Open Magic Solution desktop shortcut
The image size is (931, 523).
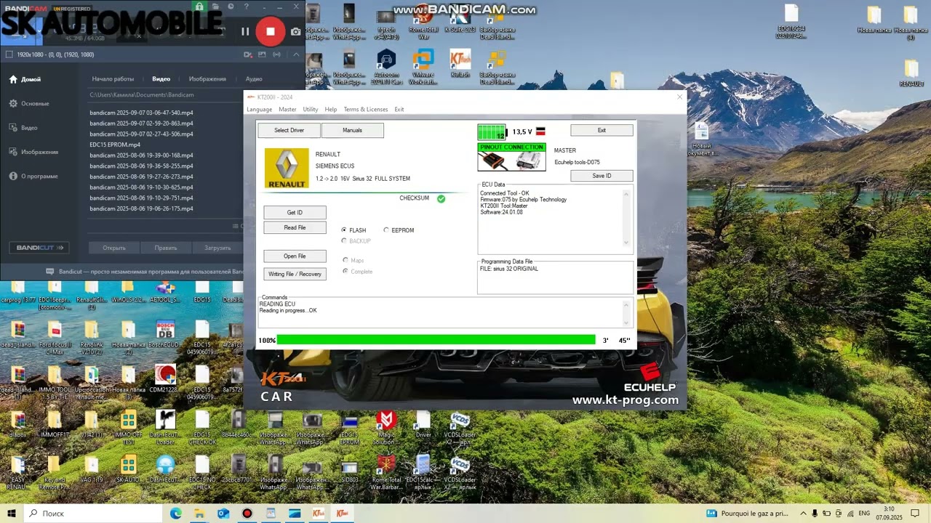(x=385, y=427)
